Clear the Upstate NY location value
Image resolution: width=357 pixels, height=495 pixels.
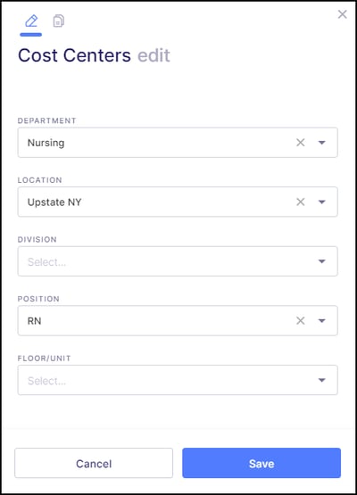301,202
